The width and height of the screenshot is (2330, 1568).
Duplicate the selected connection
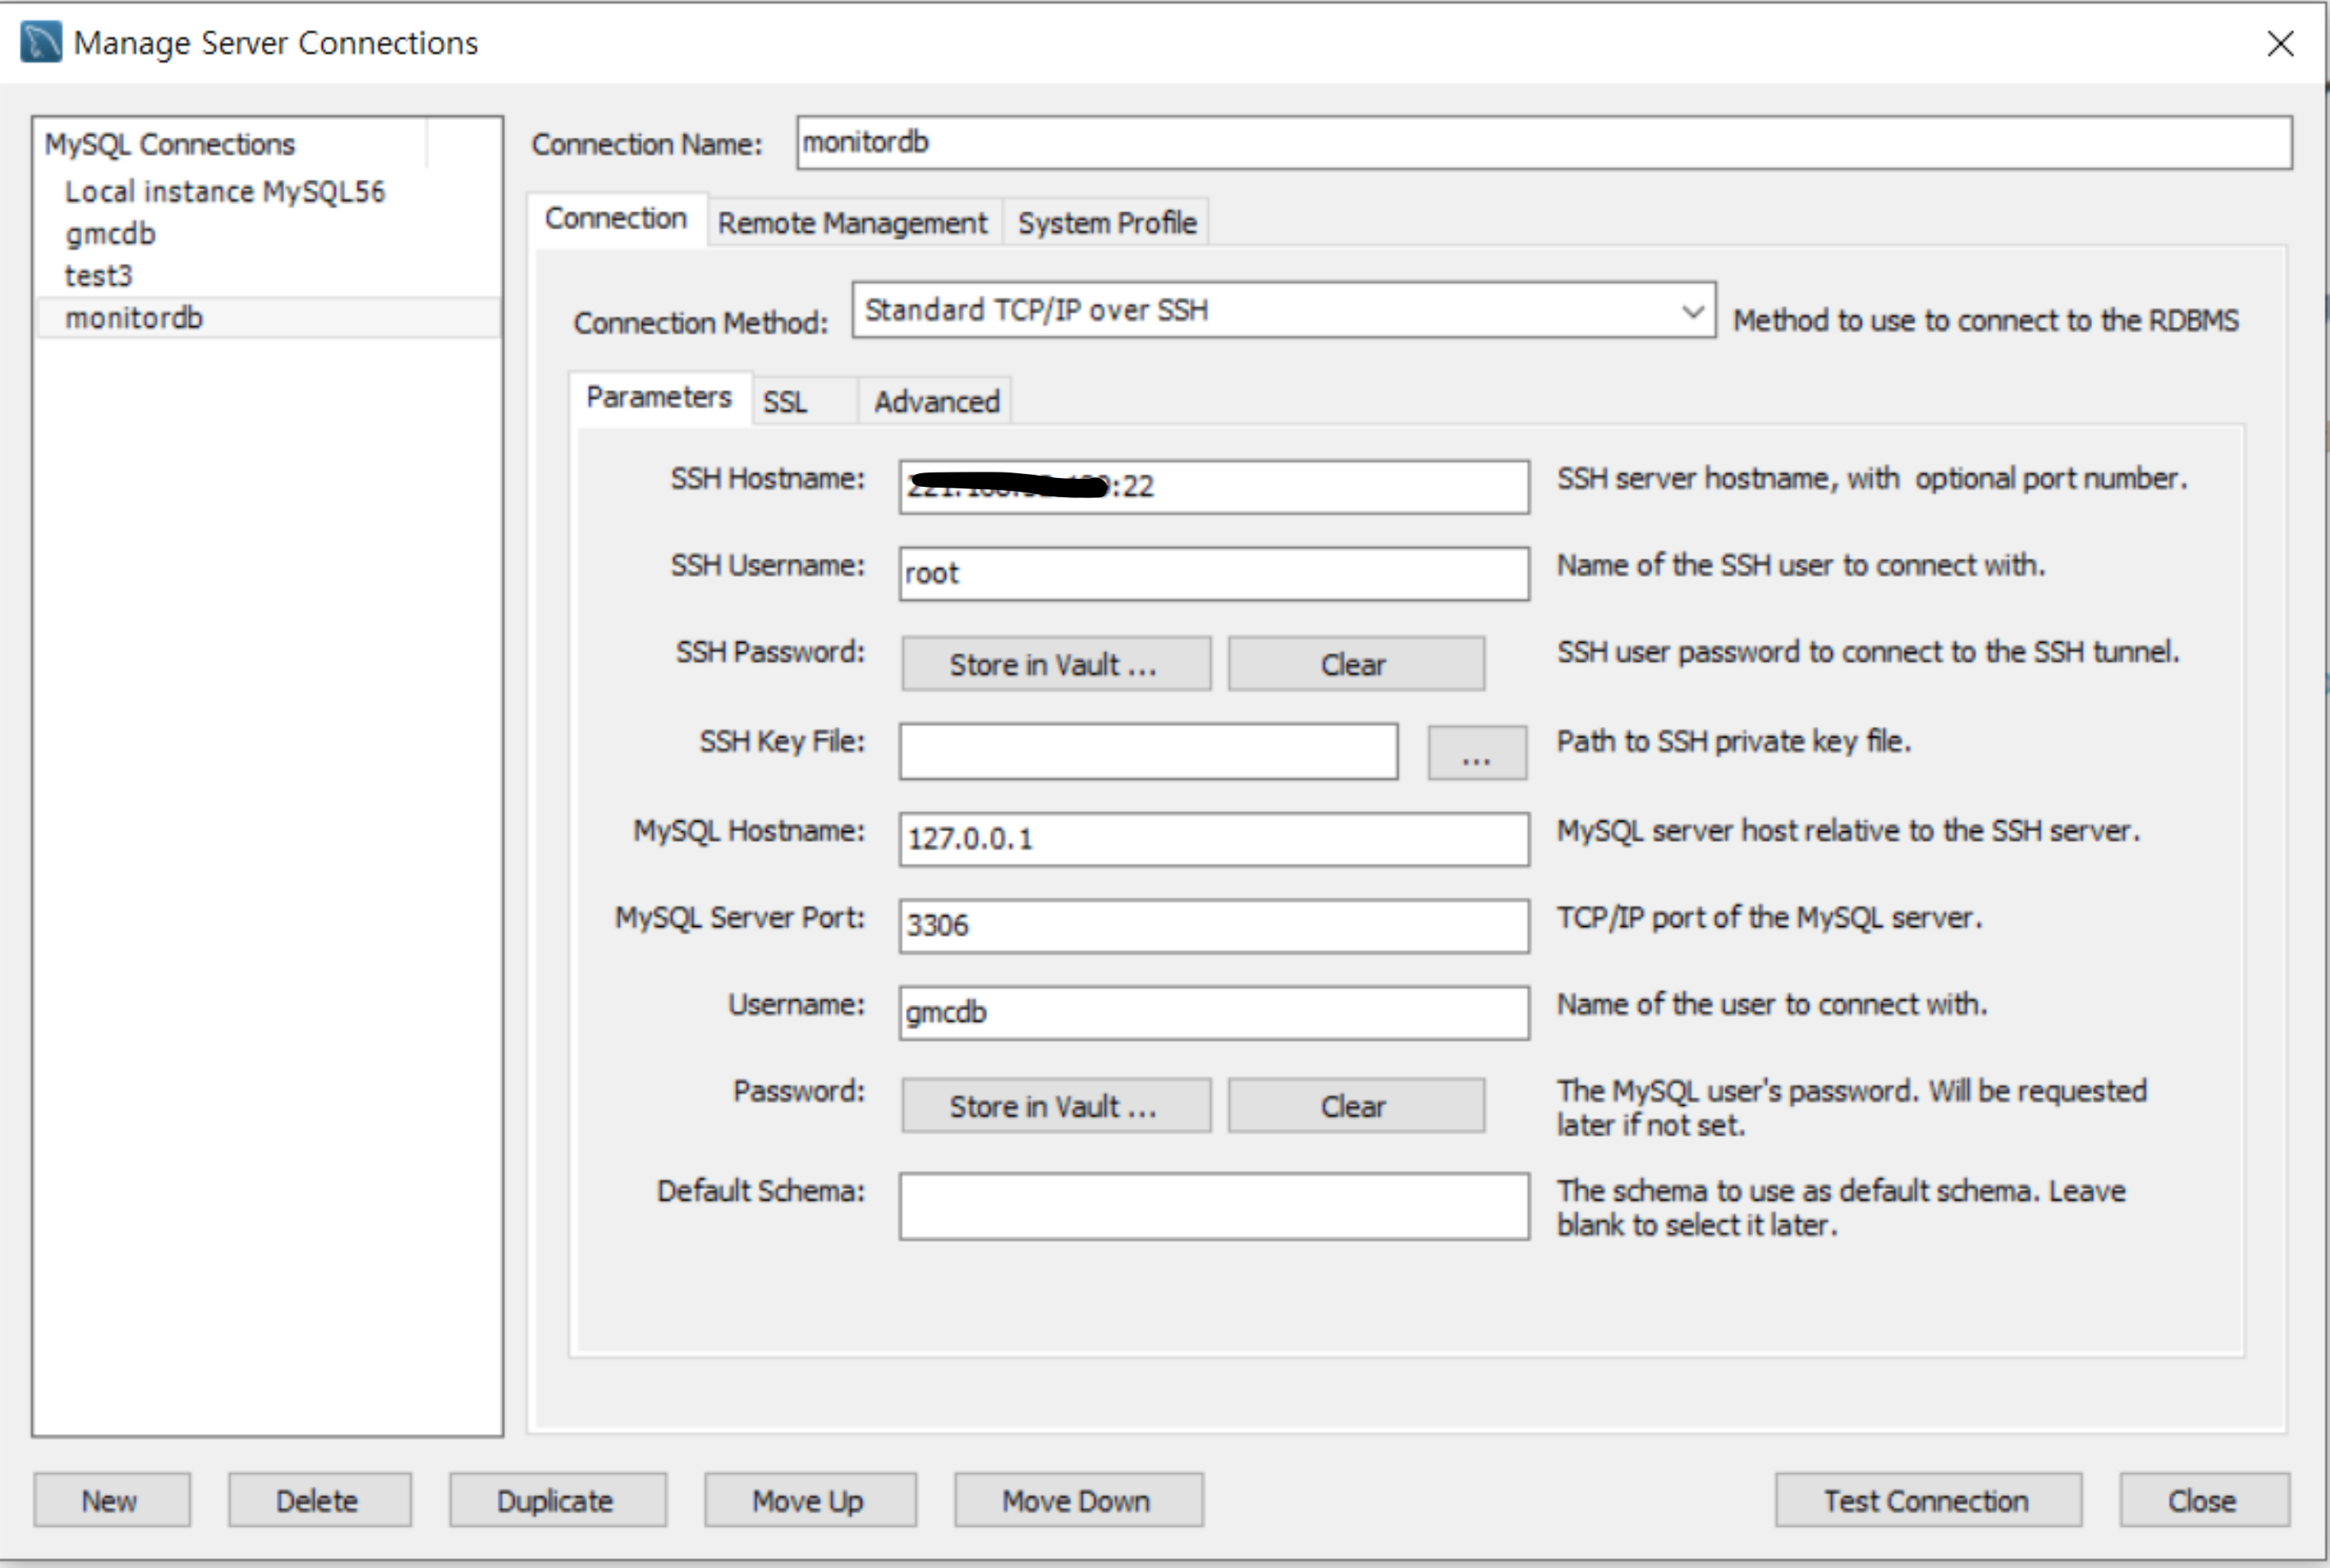tap(557, 1500)
